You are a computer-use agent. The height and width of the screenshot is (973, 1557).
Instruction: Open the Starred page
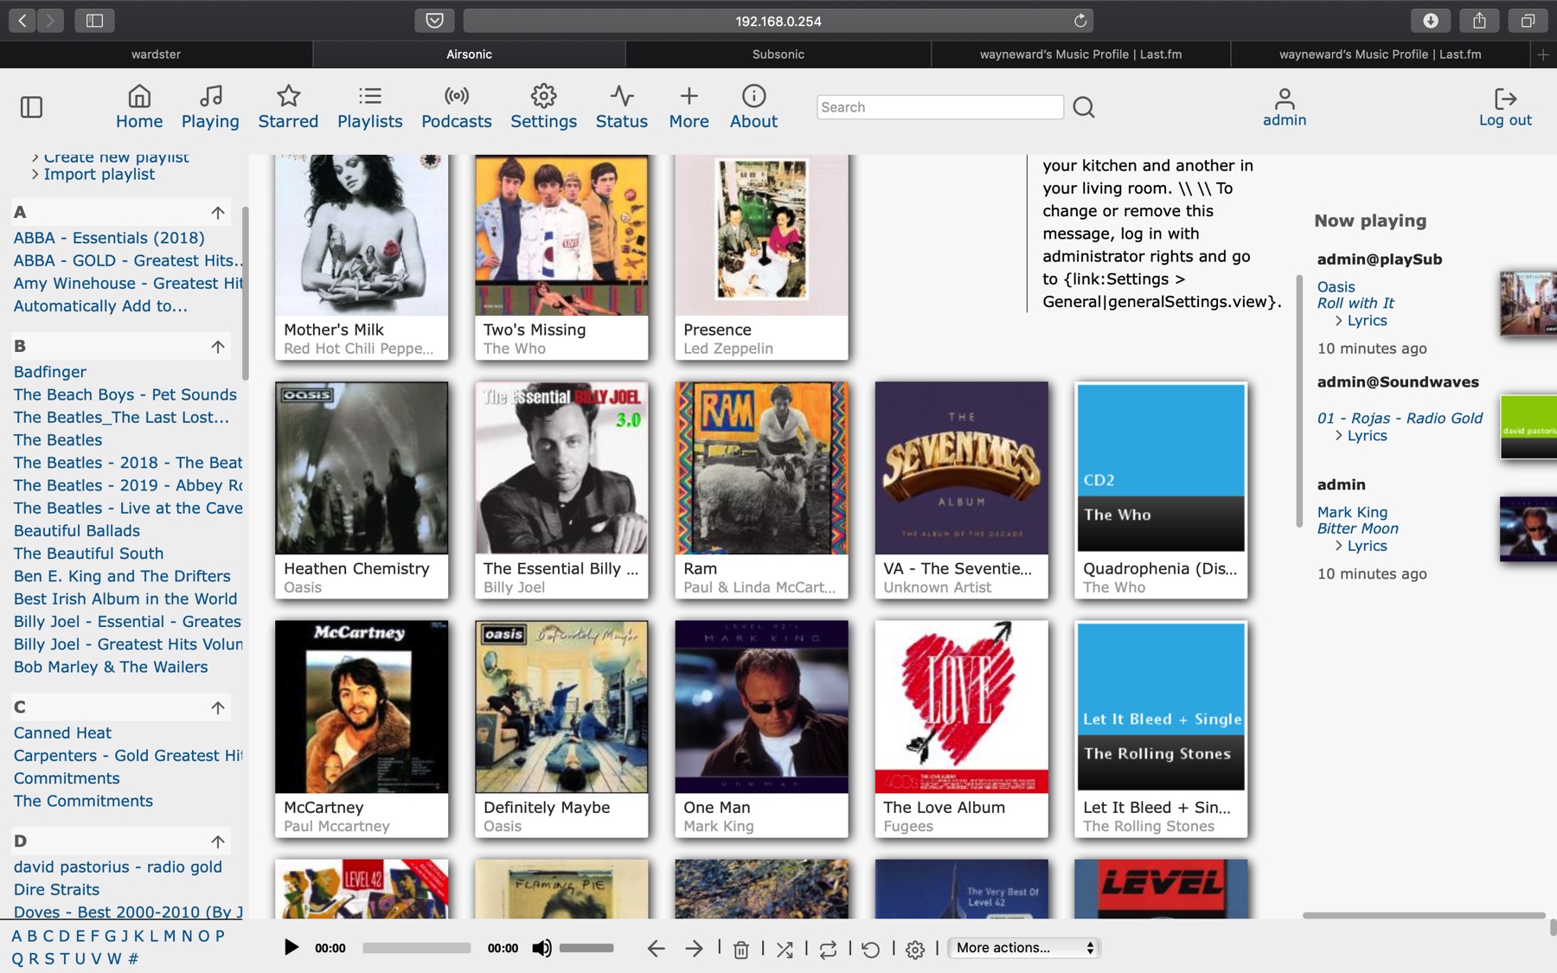point(288,107)
